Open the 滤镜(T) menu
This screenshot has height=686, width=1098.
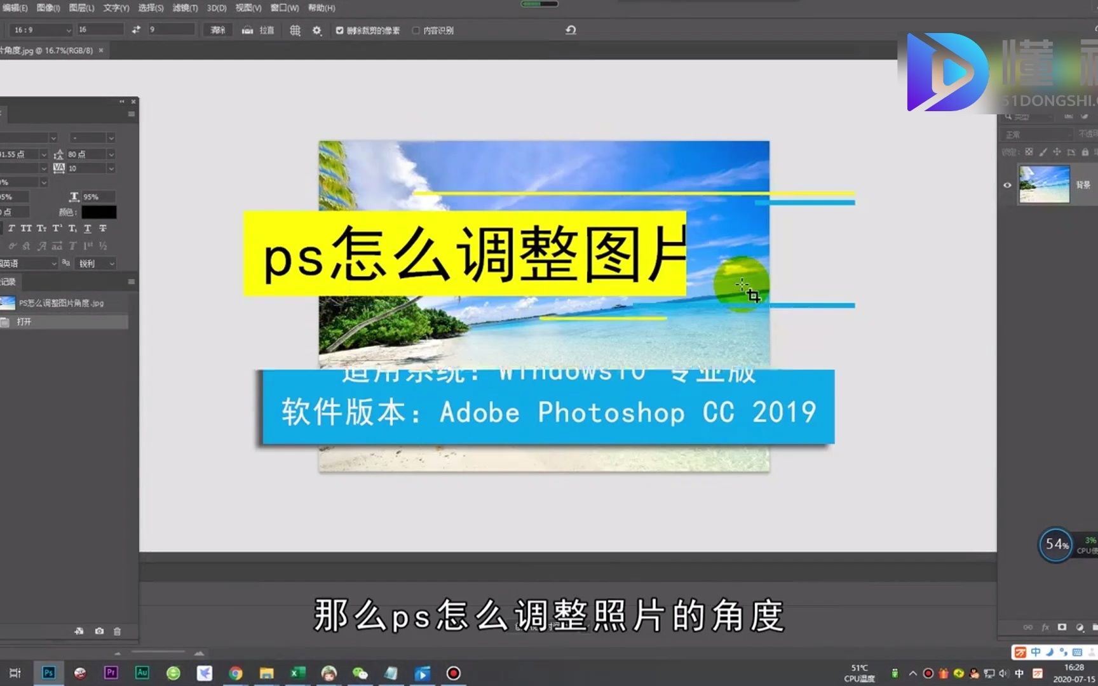[x=185, y=8]
